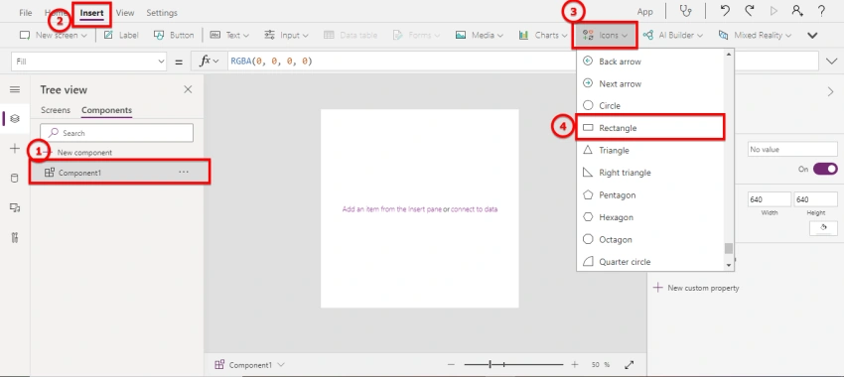The width and height of the screenshot is (844, 377).
Task: Open the Insert plus icon in left rail
Action: point(15,149)
